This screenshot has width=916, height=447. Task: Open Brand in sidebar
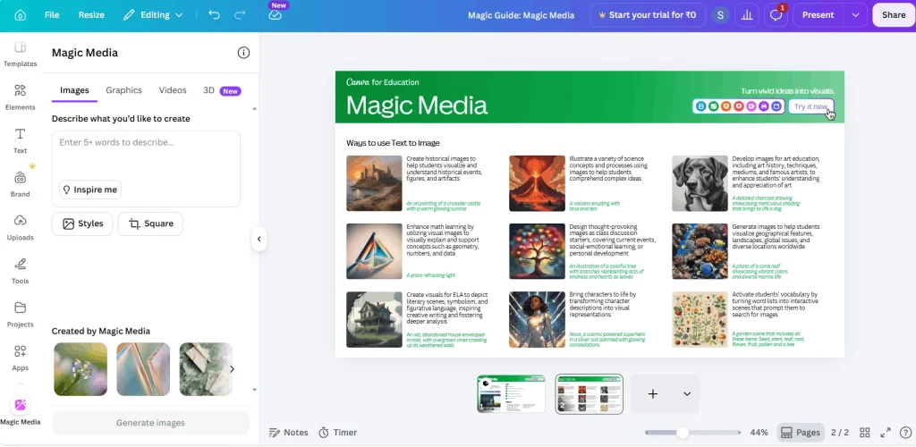click(21, 184)
